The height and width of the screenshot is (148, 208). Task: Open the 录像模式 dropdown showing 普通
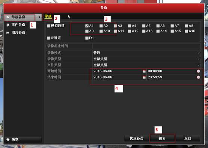pos(146,53)
